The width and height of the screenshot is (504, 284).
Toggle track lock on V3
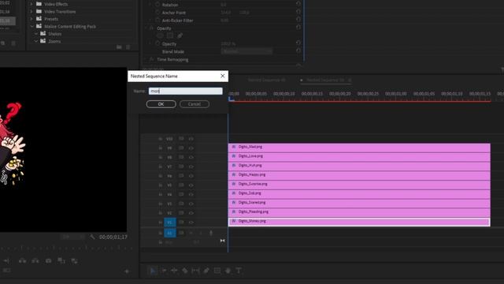point(160,204)
